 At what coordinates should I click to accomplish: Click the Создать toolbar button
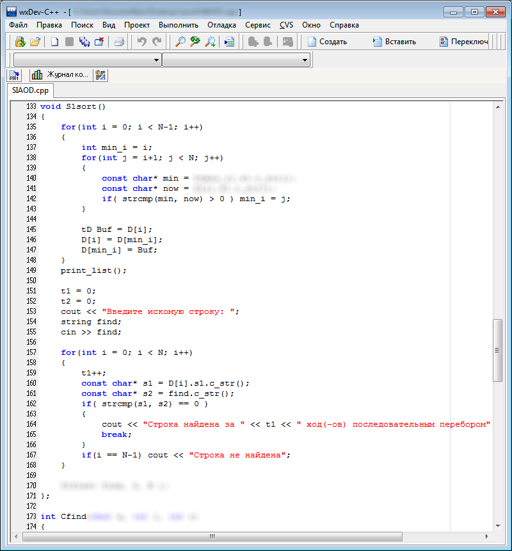tap(327, 42)
